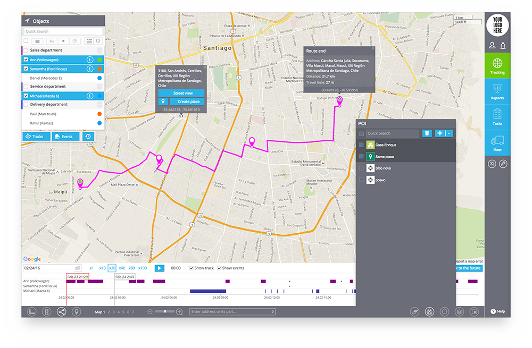Viewport: 532px width, 348px height.
Task: Uncheck Samantha (Ford Focus) checkbox
Action: pos(26,69)
